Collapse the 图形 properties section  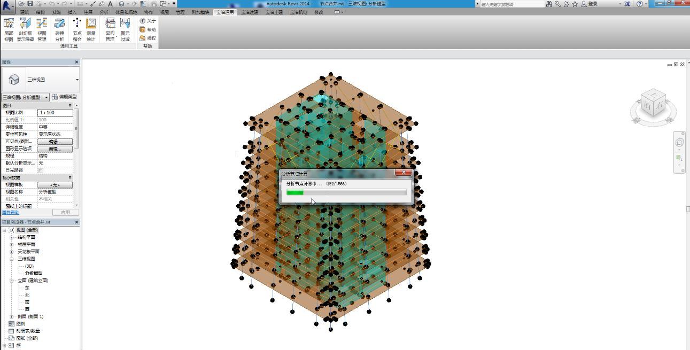69,106
